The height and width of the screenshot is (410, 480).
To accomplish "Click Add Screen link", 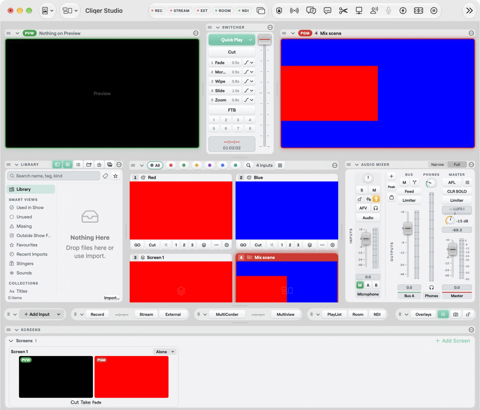I will [x=453, y=341].
